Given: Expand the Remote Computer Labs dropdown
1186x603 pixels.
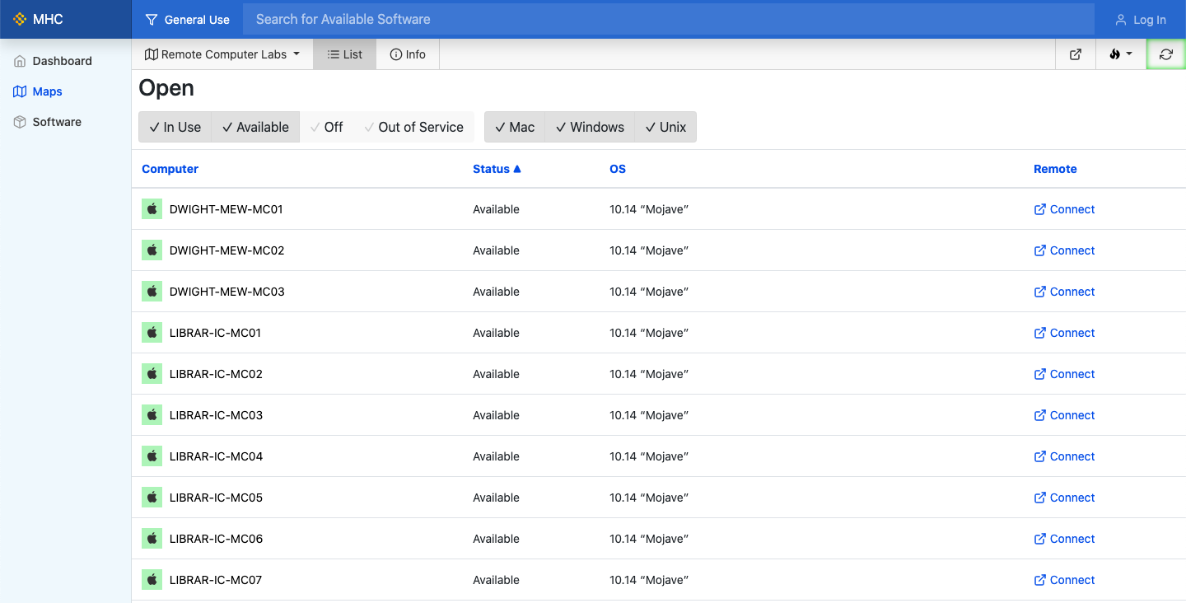Looking at the screenshot, I should (x=222, y=54).
